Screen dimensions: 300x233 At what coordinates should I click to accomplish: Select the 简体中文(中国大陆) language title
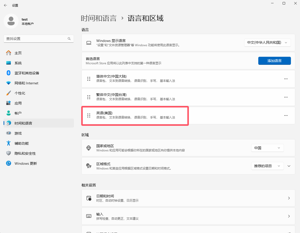point(111,76)
